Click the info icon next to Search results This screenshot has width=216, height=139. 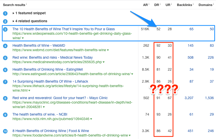pos(27,4)
